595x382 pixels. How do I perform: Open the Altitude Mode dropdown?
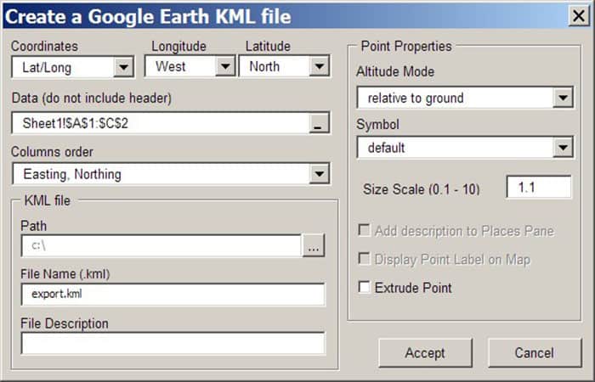tap(563, 98)
